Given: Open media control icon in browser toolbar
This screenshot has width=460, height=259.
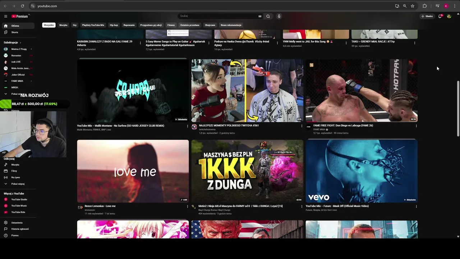Looking at the screenshot, I should [437, 6].
